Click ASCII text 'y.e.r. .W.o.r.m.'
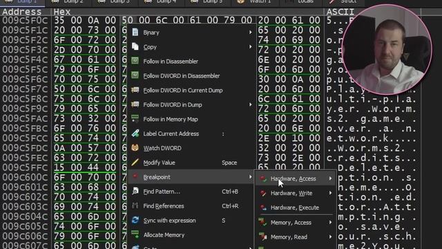Image resolution: width=442 pixels, height=249 pixels. point(372,109)
